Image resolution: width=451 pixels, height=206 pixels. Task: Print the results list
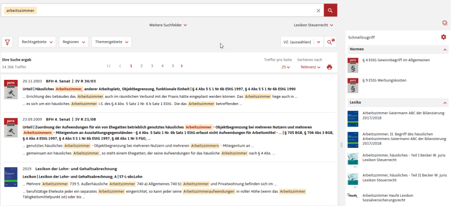tap(329, 67)
